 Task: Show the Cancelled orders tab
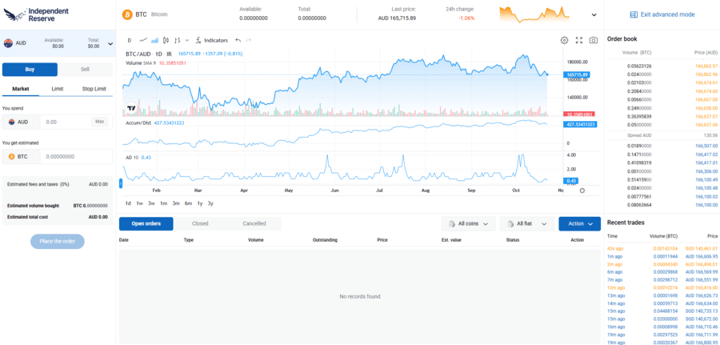coord(254,223)
